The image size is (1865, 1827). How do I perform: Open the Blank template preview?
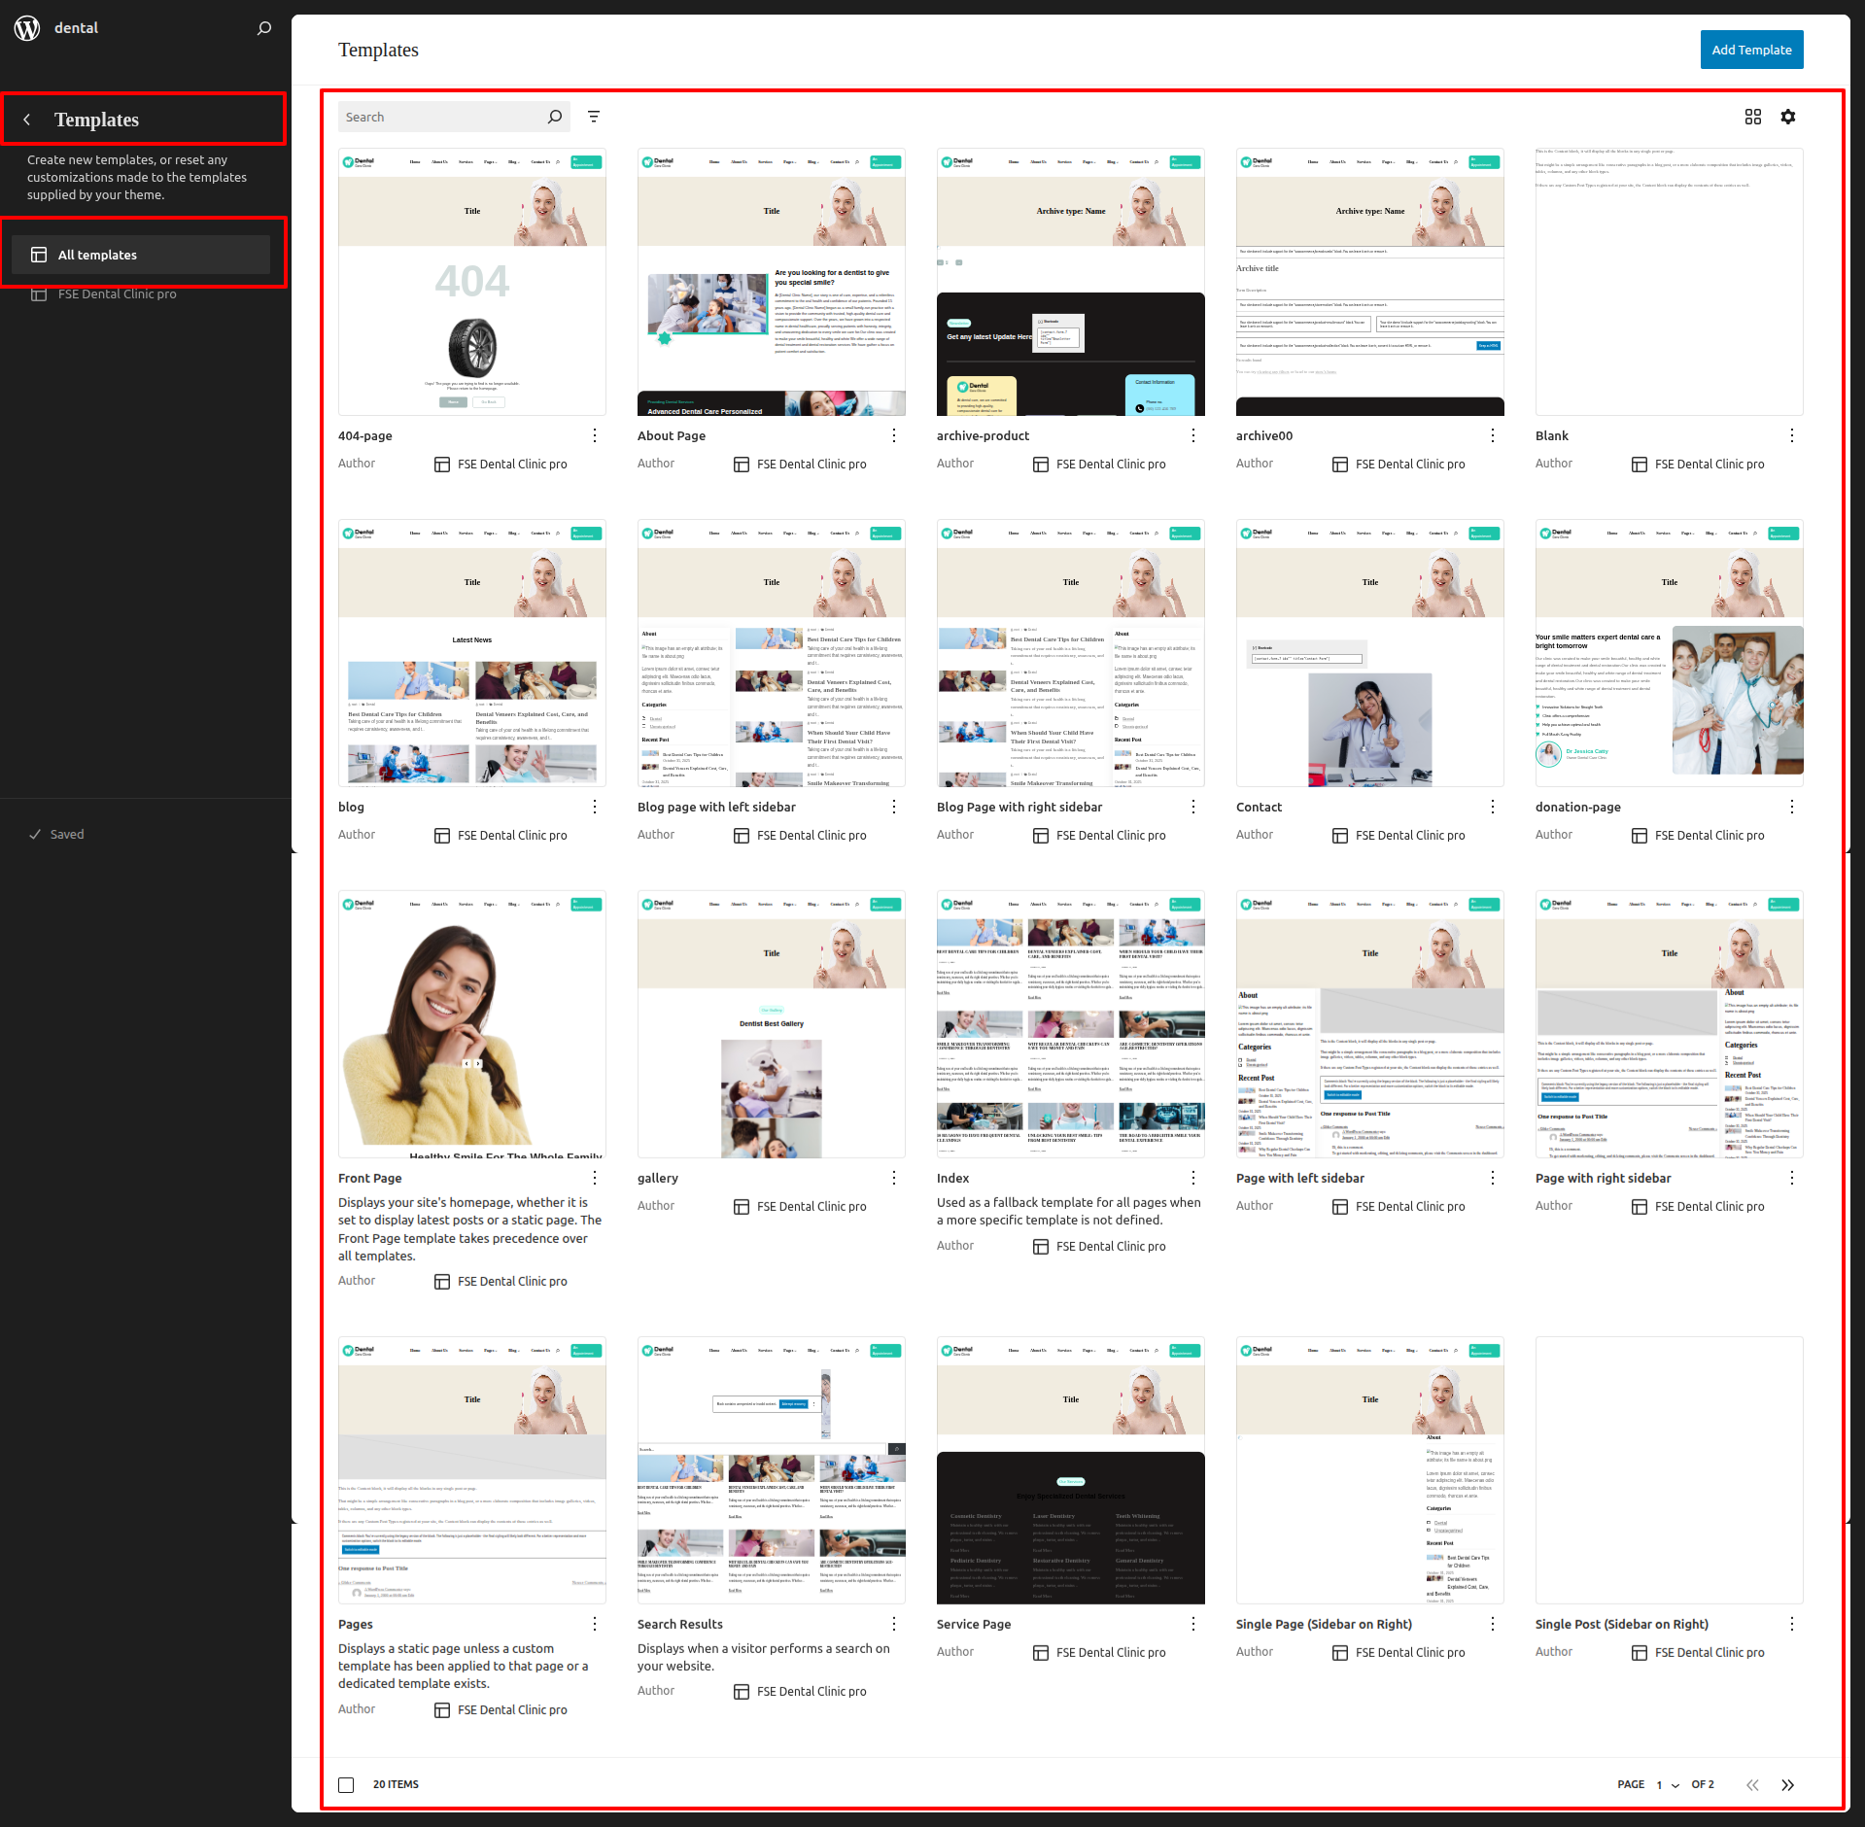click(x=1669, y=282)
